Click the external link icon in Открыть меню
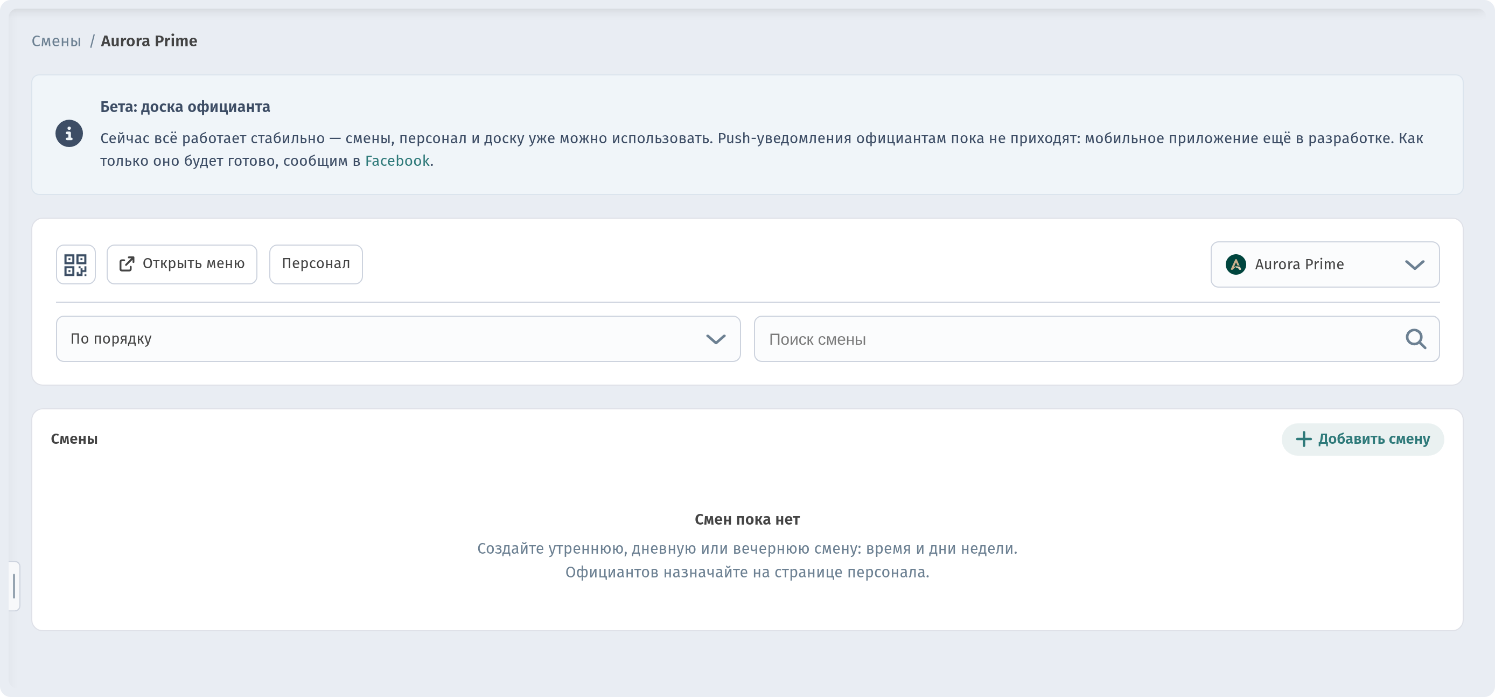 pos(127,264)
